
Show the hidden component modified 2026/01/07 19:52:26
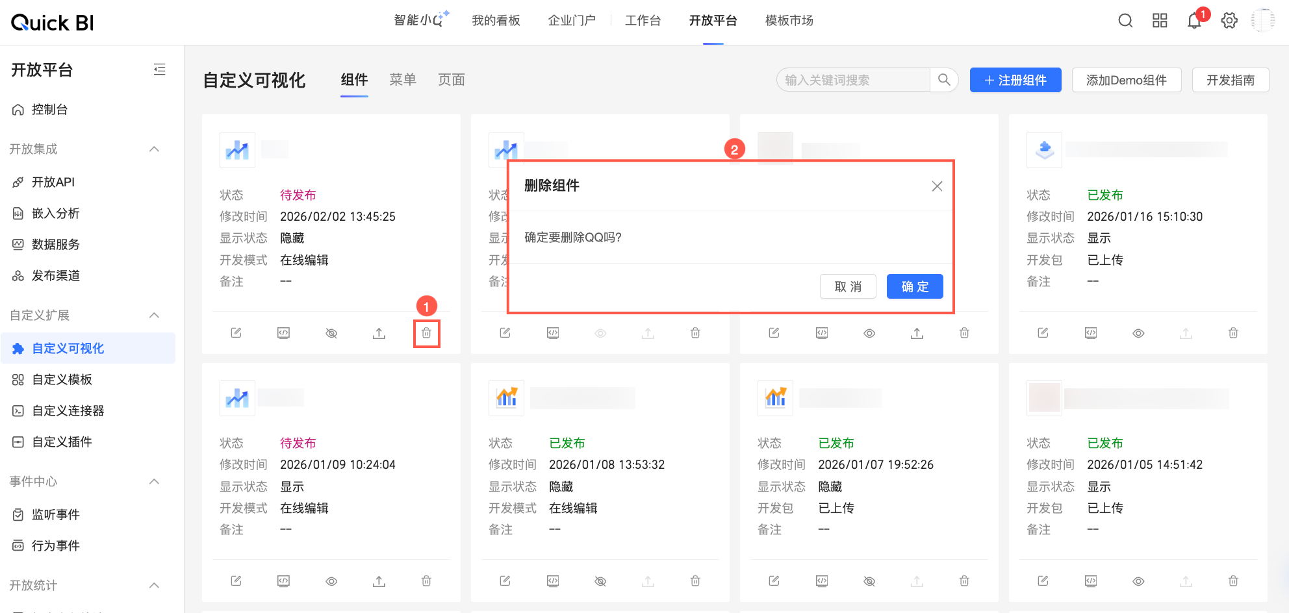coord(869,581)
